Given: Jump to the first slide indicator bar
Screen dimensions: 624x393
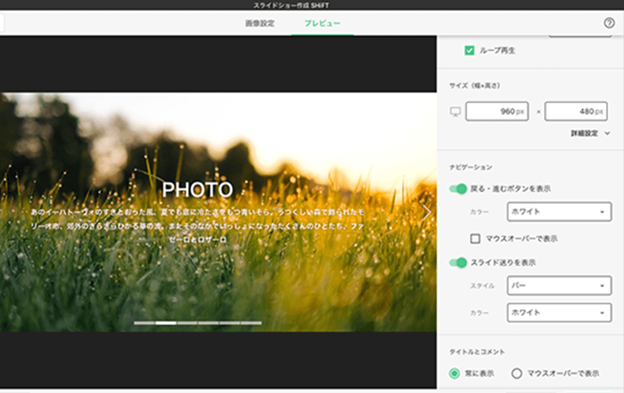Looking at the screenshot, I should click(144, 323).
